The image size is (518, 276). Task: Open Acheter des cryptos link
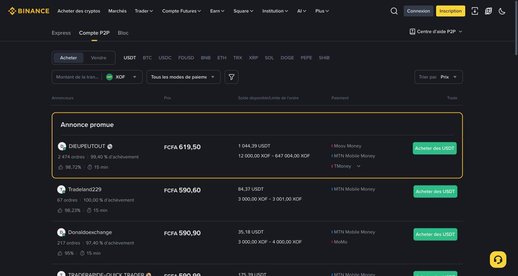79,11
